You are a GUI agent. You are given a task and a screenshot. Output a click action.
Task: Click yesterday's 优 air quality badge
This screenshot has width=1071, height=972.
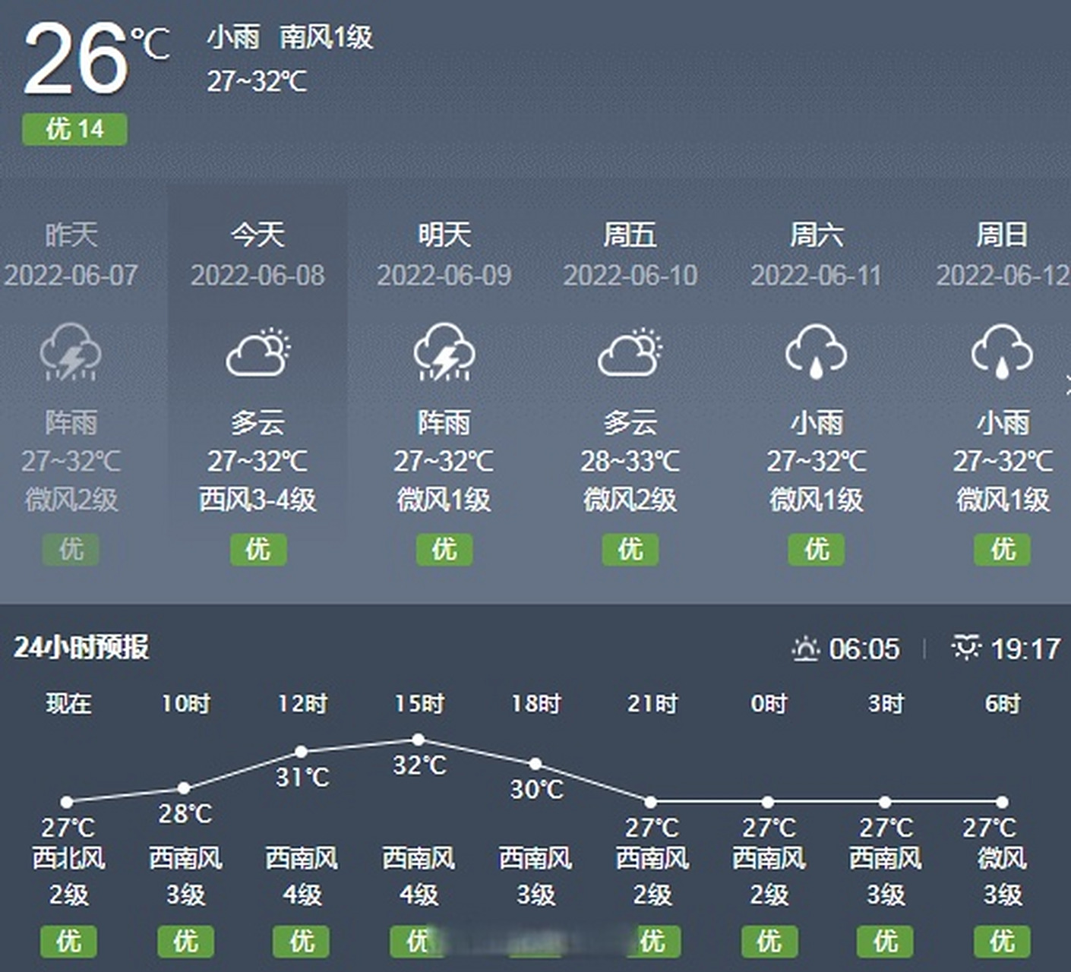(71, 549)
